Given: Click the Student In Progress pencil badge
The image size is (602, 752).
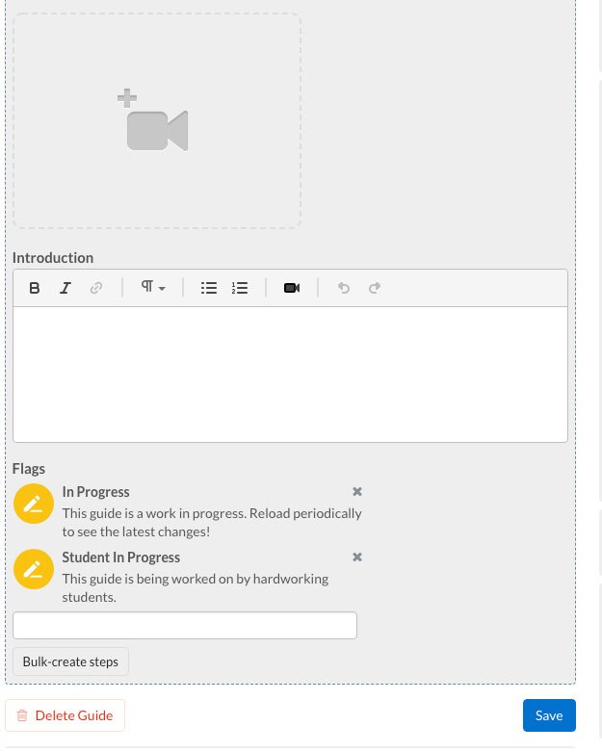Looking at the screenshot, I should (x=34, y=569).
